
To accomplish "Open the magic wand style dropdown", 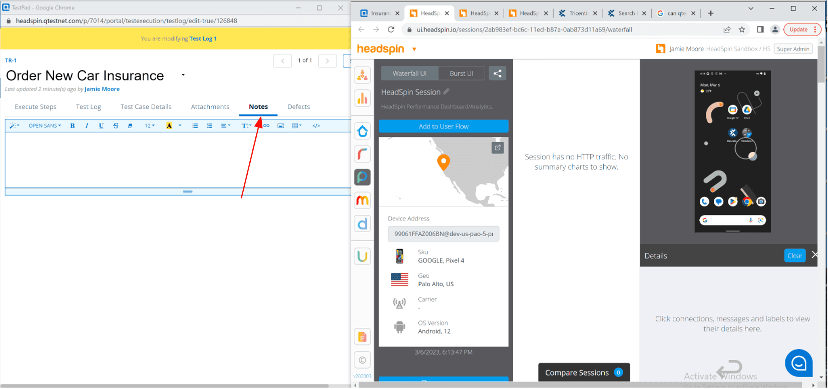I will (x=15, y=126).
